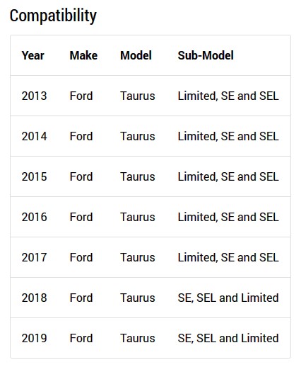Click the 2018 year cell
This screenshot has width=301, height=372.
point(35,298)
